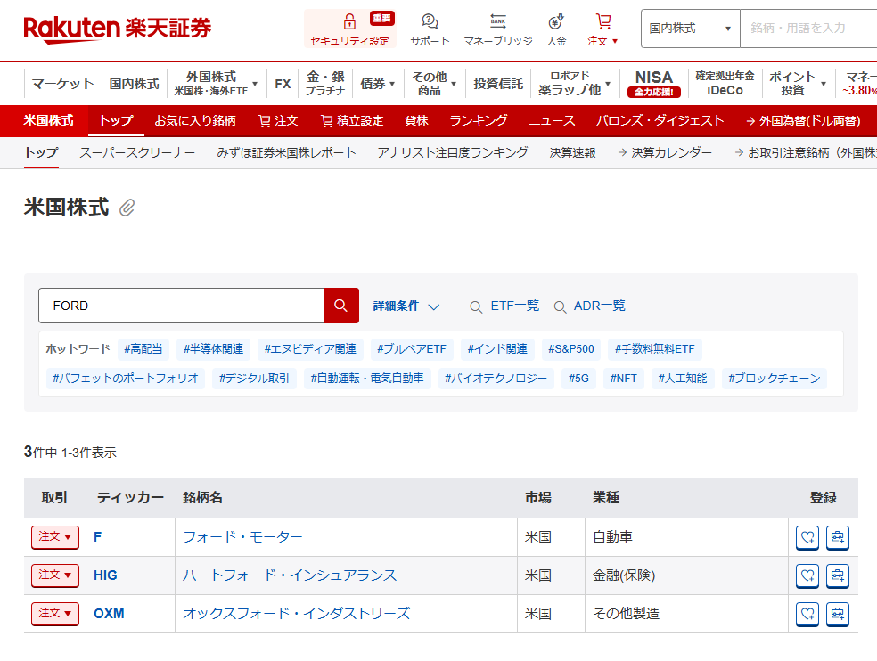Select #ブルベアETF hot word tag
Viewport: 877px width, 661px height.
(x=412, y=349)
